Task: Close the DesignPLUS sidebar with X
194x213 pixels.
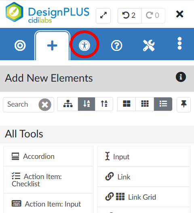Action: [179, 14]
